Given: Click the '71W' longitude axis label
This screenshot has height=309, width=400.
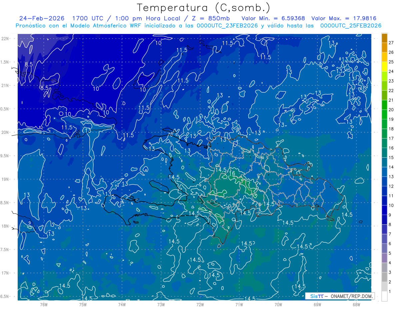Looking at the screenshot, I should 239,304.
